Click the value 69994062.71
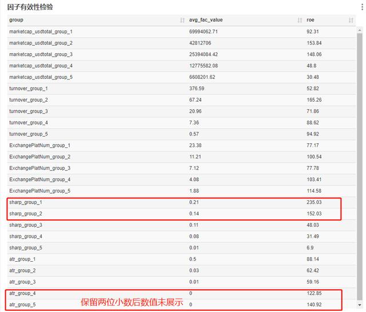The image size is (366, 312). click(204, 31)
